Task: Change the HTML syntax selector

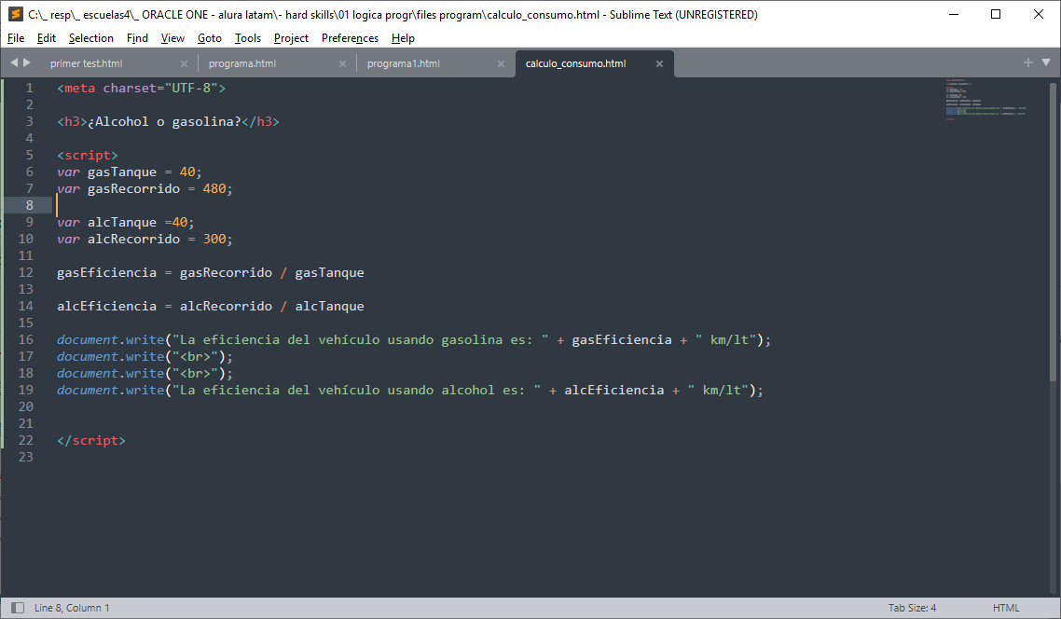Action: pyautogui.click(x=1005, y=608)
